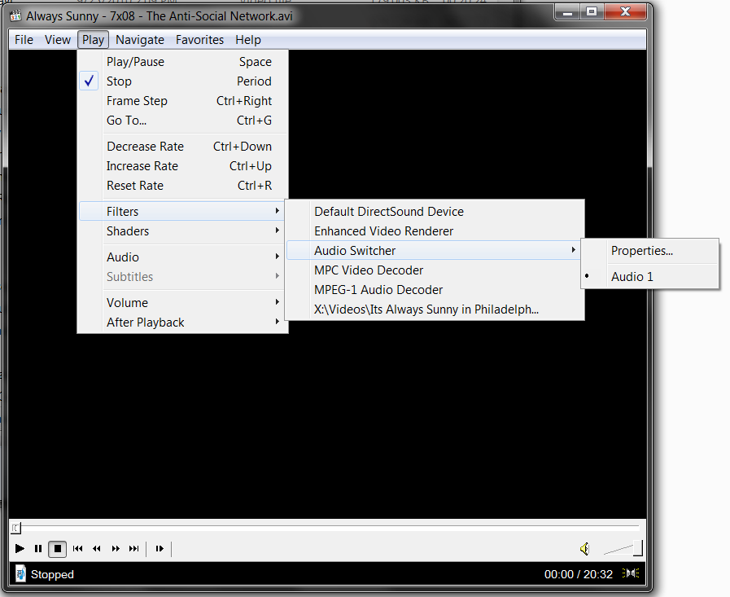This screenshot has height=597, width=730.
Task: Mute audio using the speaker icon
Action: point(584,549)
